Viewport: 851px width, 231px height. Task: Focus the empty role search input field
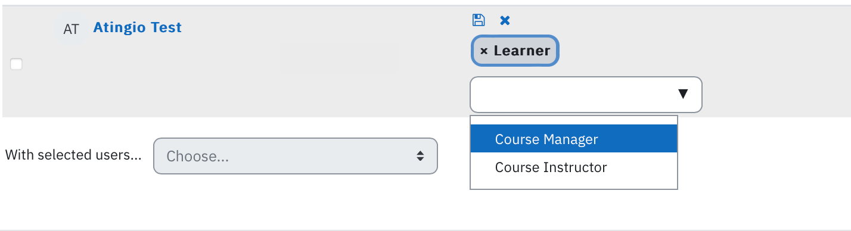pyautogui.click(x=572, y=94)
